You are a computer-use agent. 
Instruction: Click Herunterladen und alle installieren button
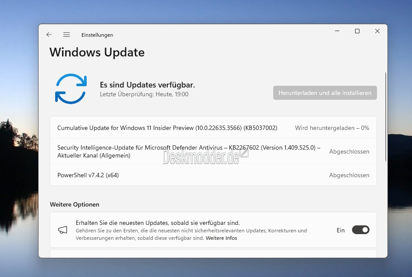[325, 93]
